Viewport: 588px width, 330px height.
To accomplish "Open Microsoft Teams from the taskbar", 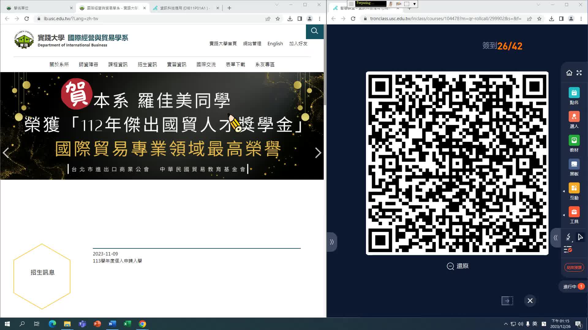I will [x=82, y=324].
